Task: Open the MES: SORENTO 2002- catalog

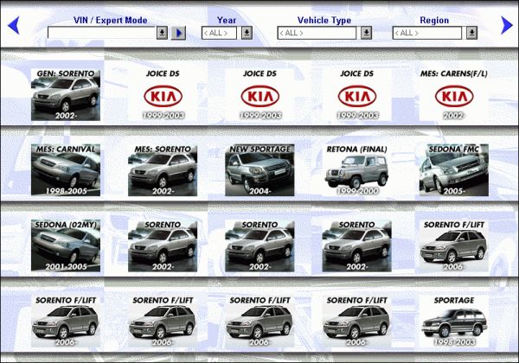Action: [x=163, y=170]
